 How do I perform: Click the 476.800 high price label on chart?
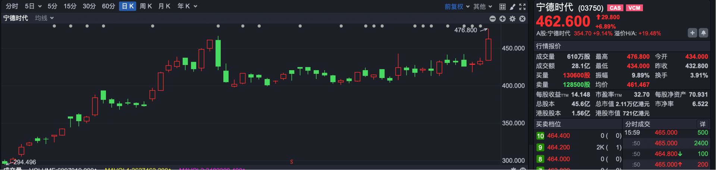click(465, 30)
